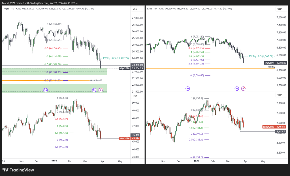Click the rollover icon beside ES lightning icon
290x176 pixels.
[x=236, y=89]
